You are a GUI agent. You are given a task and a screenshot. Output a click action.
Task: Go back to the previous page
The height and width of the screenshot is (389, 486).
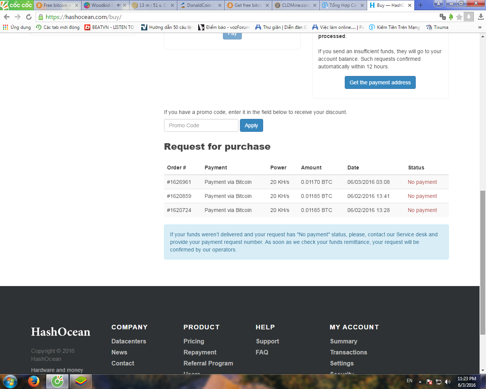coord(6,17)
